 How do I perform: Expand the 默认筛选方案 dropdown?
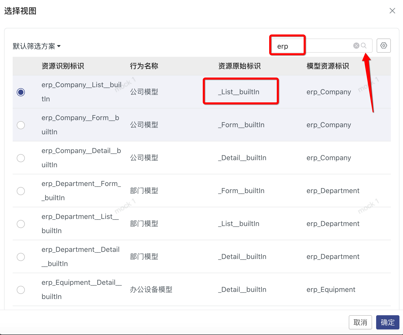click(37, 46)
